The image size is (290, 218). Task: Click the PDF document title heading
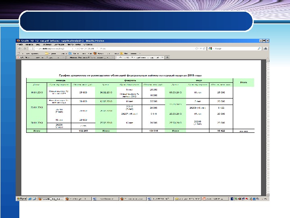point(130,75)
